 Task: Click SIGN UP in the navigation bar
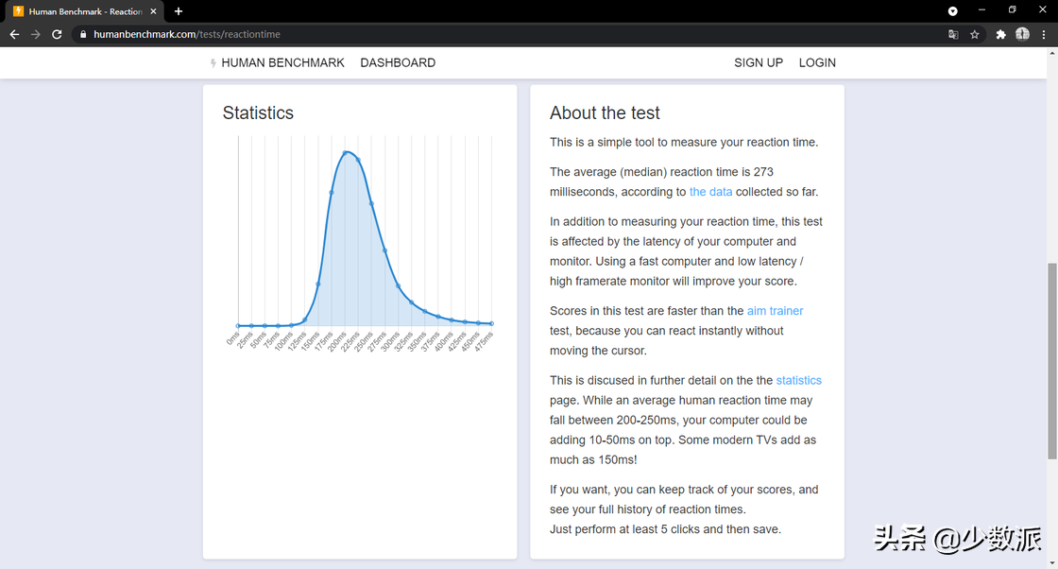pyautogui.click(x=759, y=62)
